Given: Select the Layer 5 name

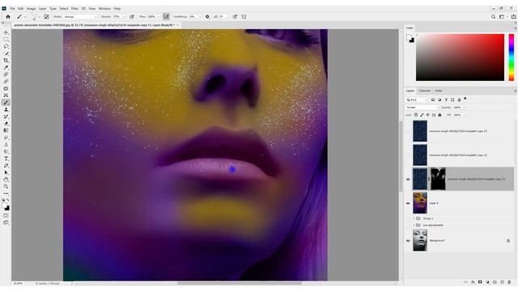Looking at the screenshot, I should [434, 203].
